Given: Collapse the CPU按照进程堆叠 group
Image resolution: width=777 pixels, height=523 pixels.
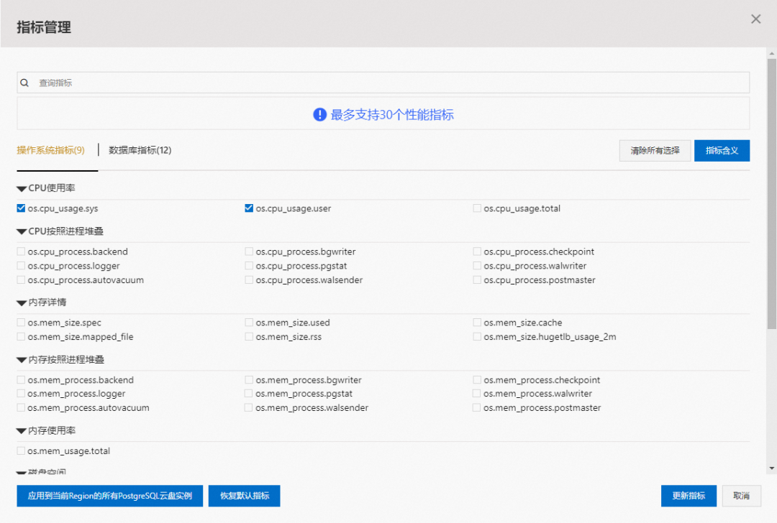Looking at the screenshot, I should point(22,231).
